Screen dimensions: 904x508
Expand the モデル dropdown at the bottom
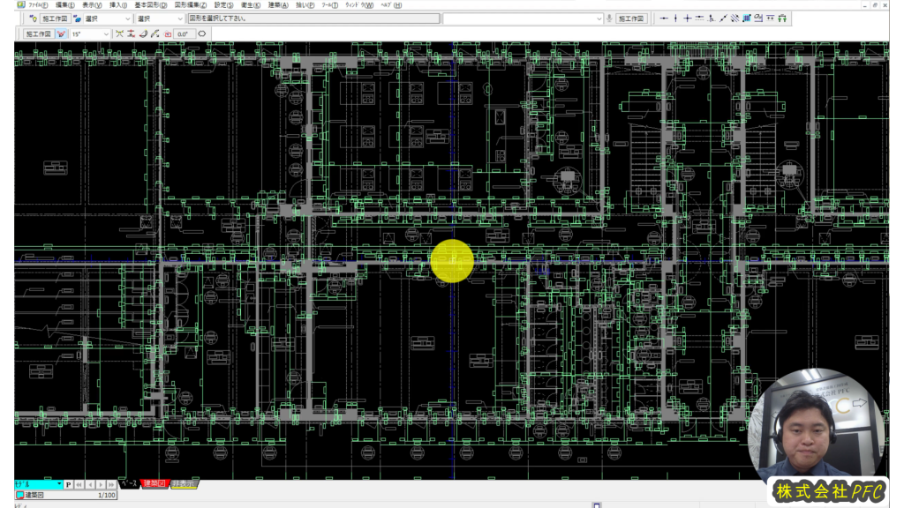coord(59,484)
